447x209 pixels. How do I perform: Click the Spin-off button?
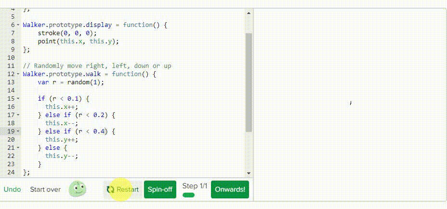pos(160,190)
